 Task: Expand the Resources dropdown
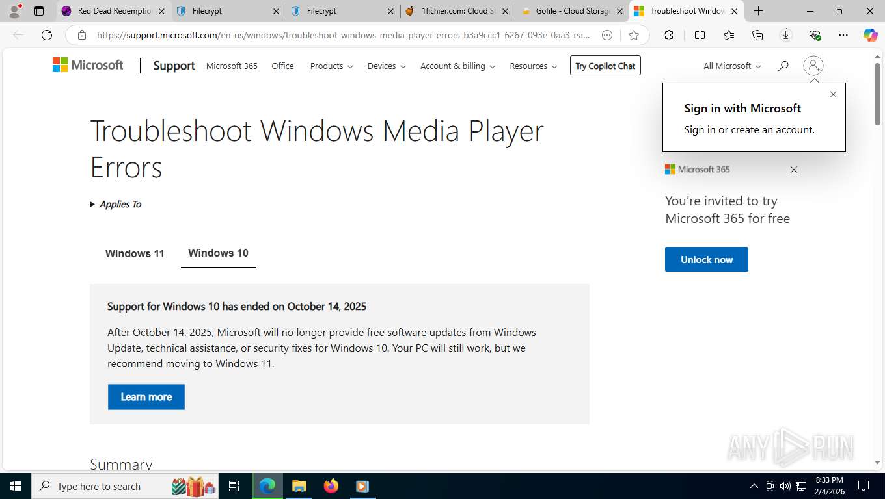coord(533,66)
